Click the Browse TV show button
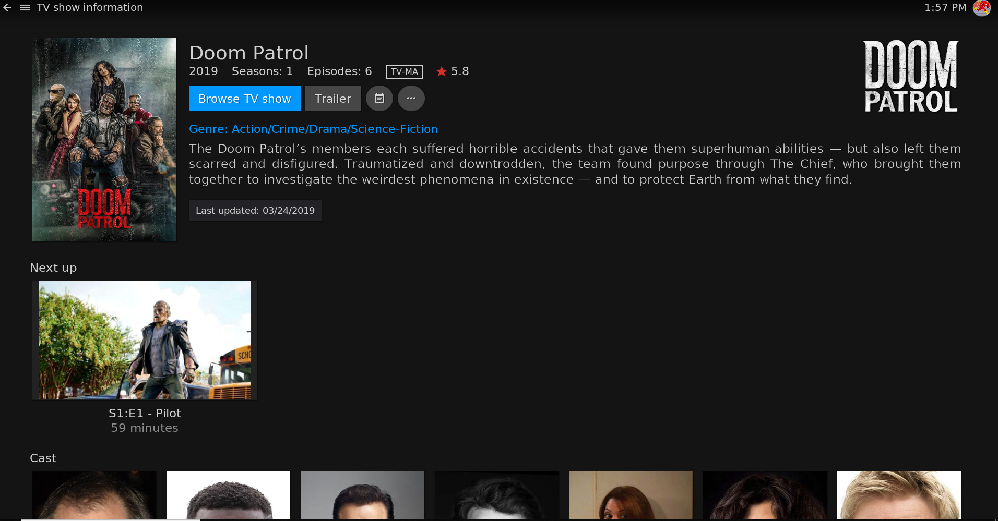 coord(245,99)
